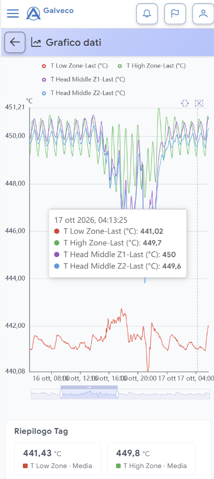Click the top grip of the range slider window
Screen dimensions: 214x479
coord(89,387)
